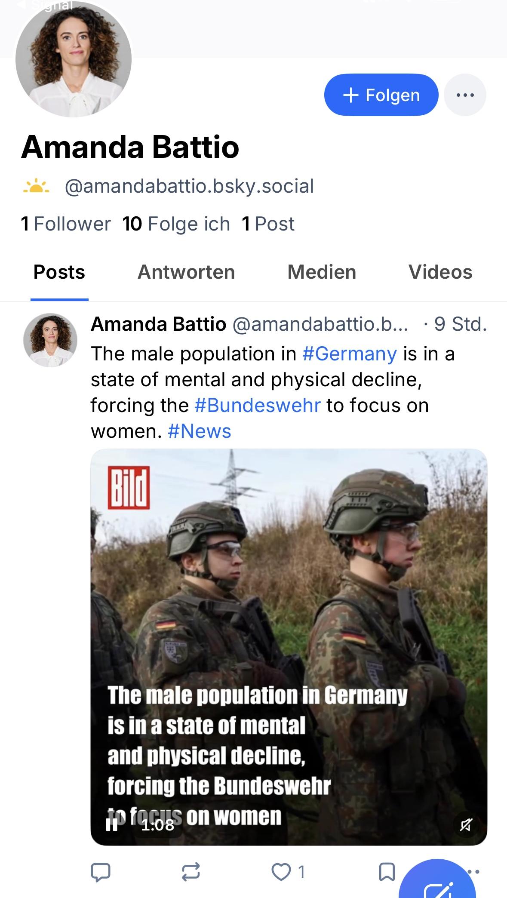
Task: Click the reply speech bubble icon
Action: pyautogui.click(x=101, y=872)
